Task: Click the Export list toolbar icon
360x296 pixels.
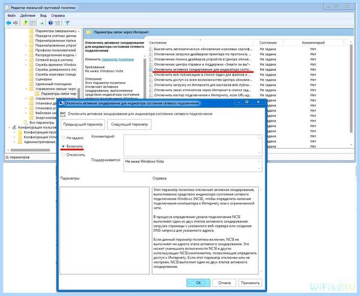Action: (41, 23)
